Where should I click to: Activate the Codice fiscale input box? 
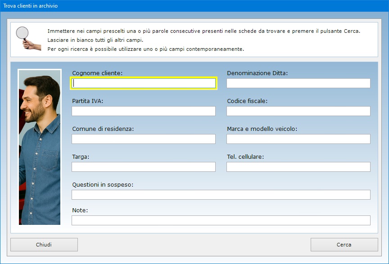(298, 111)
